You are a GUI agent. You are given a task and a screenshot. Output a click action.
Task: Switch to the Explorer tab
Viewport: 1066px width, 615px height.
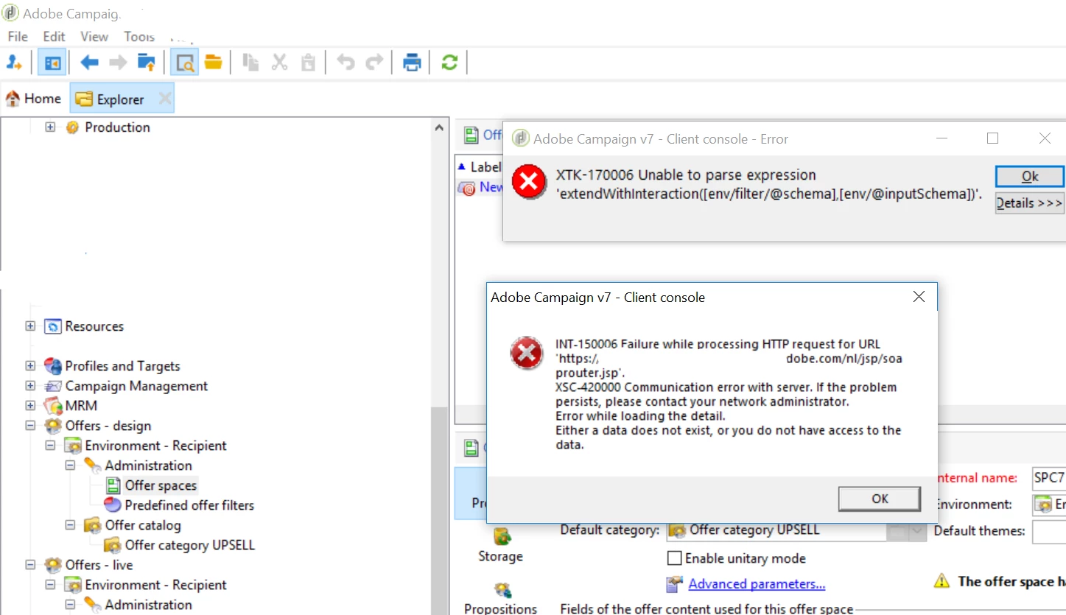point(111,99)
